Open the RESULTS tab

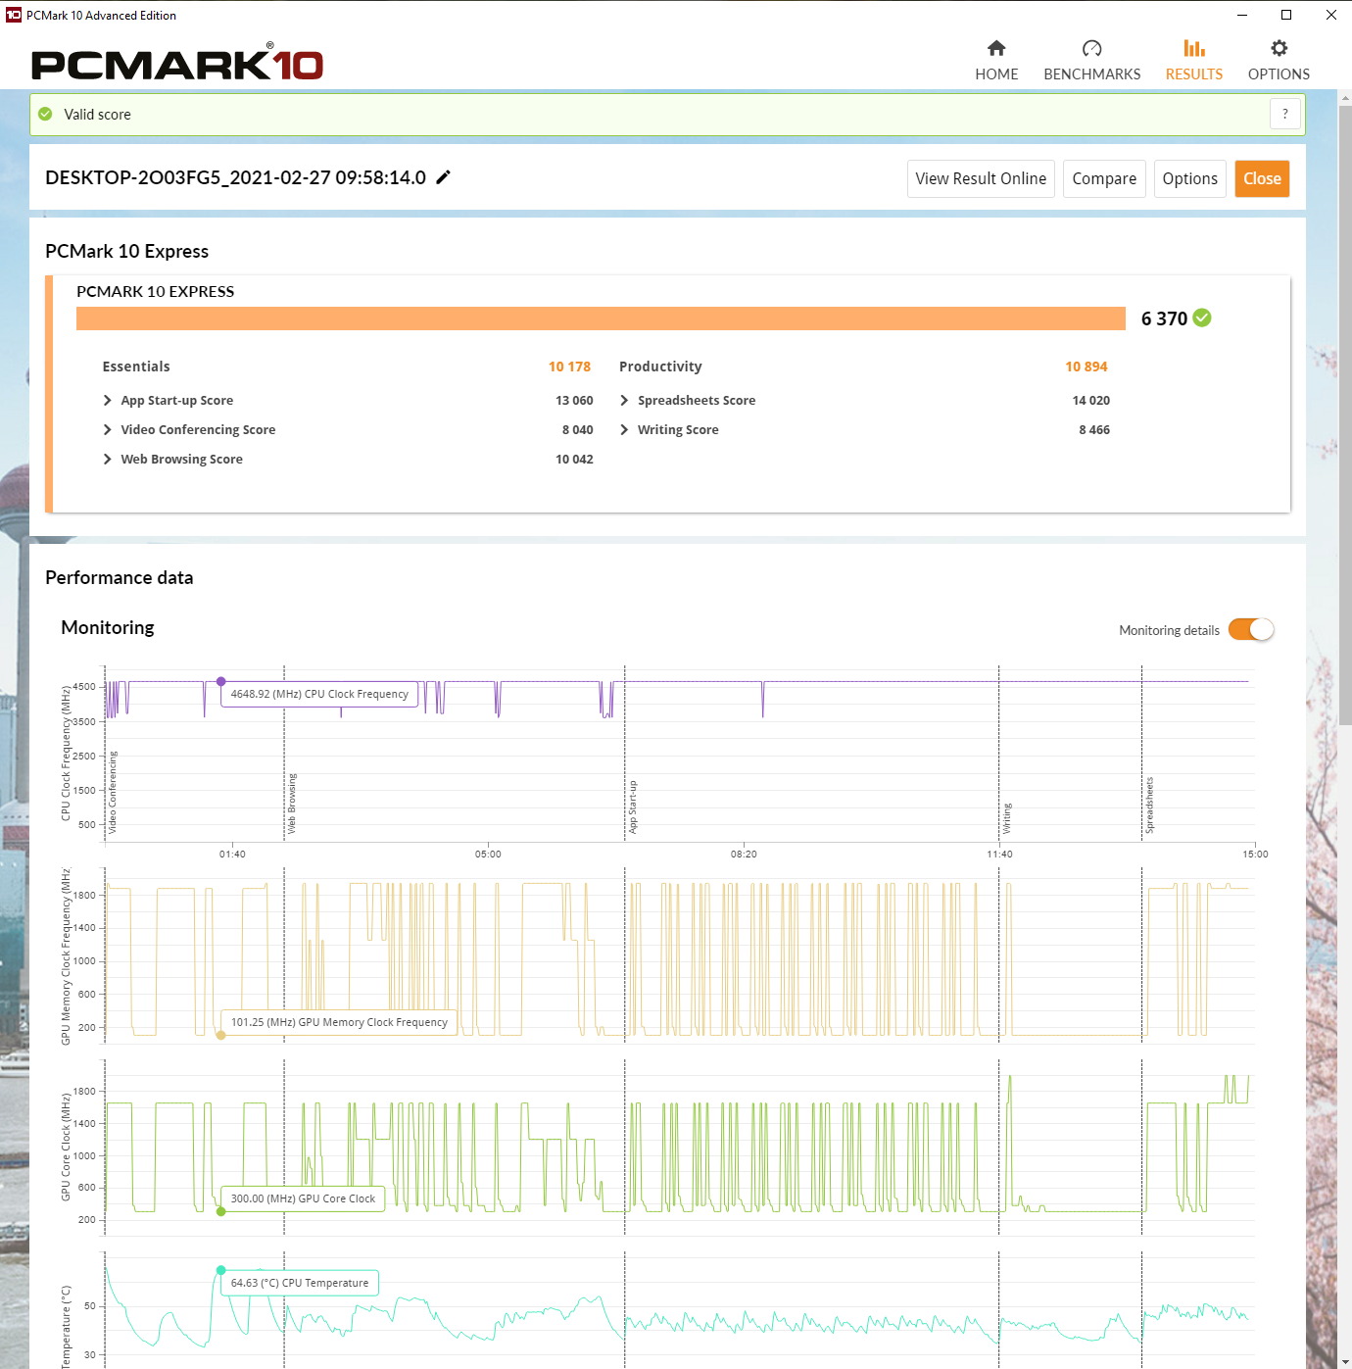coord(1193,61)
